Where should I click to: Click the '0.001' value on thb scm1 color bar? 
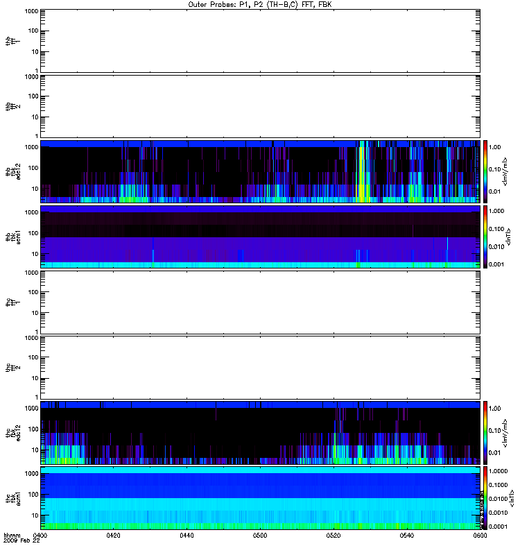click(x=496, y=264)
